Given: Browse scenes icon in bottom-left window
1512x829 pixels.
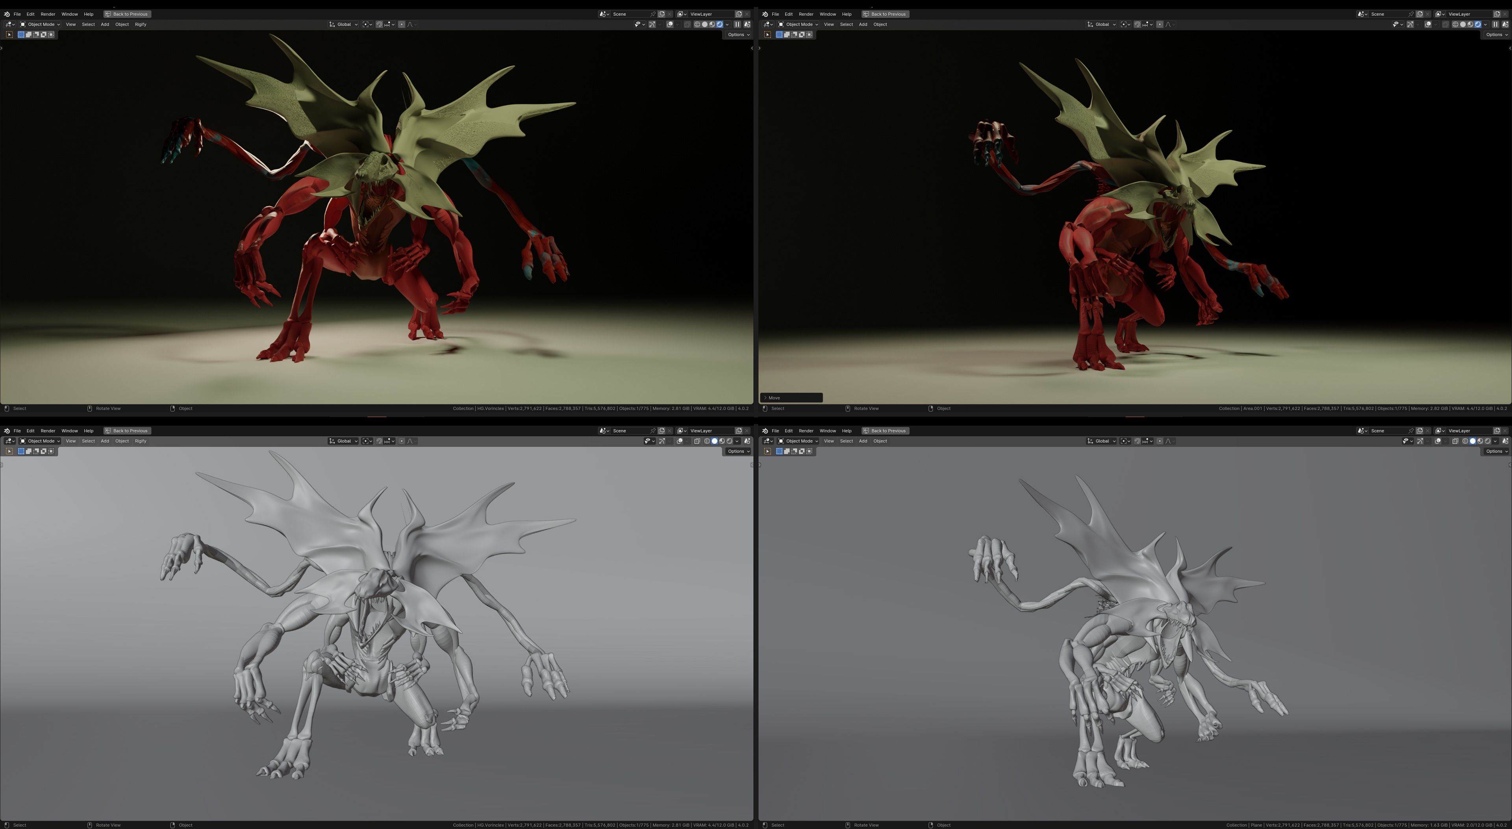Looking at the screenshot, I should pyautogui.click(x=604, y=430).
